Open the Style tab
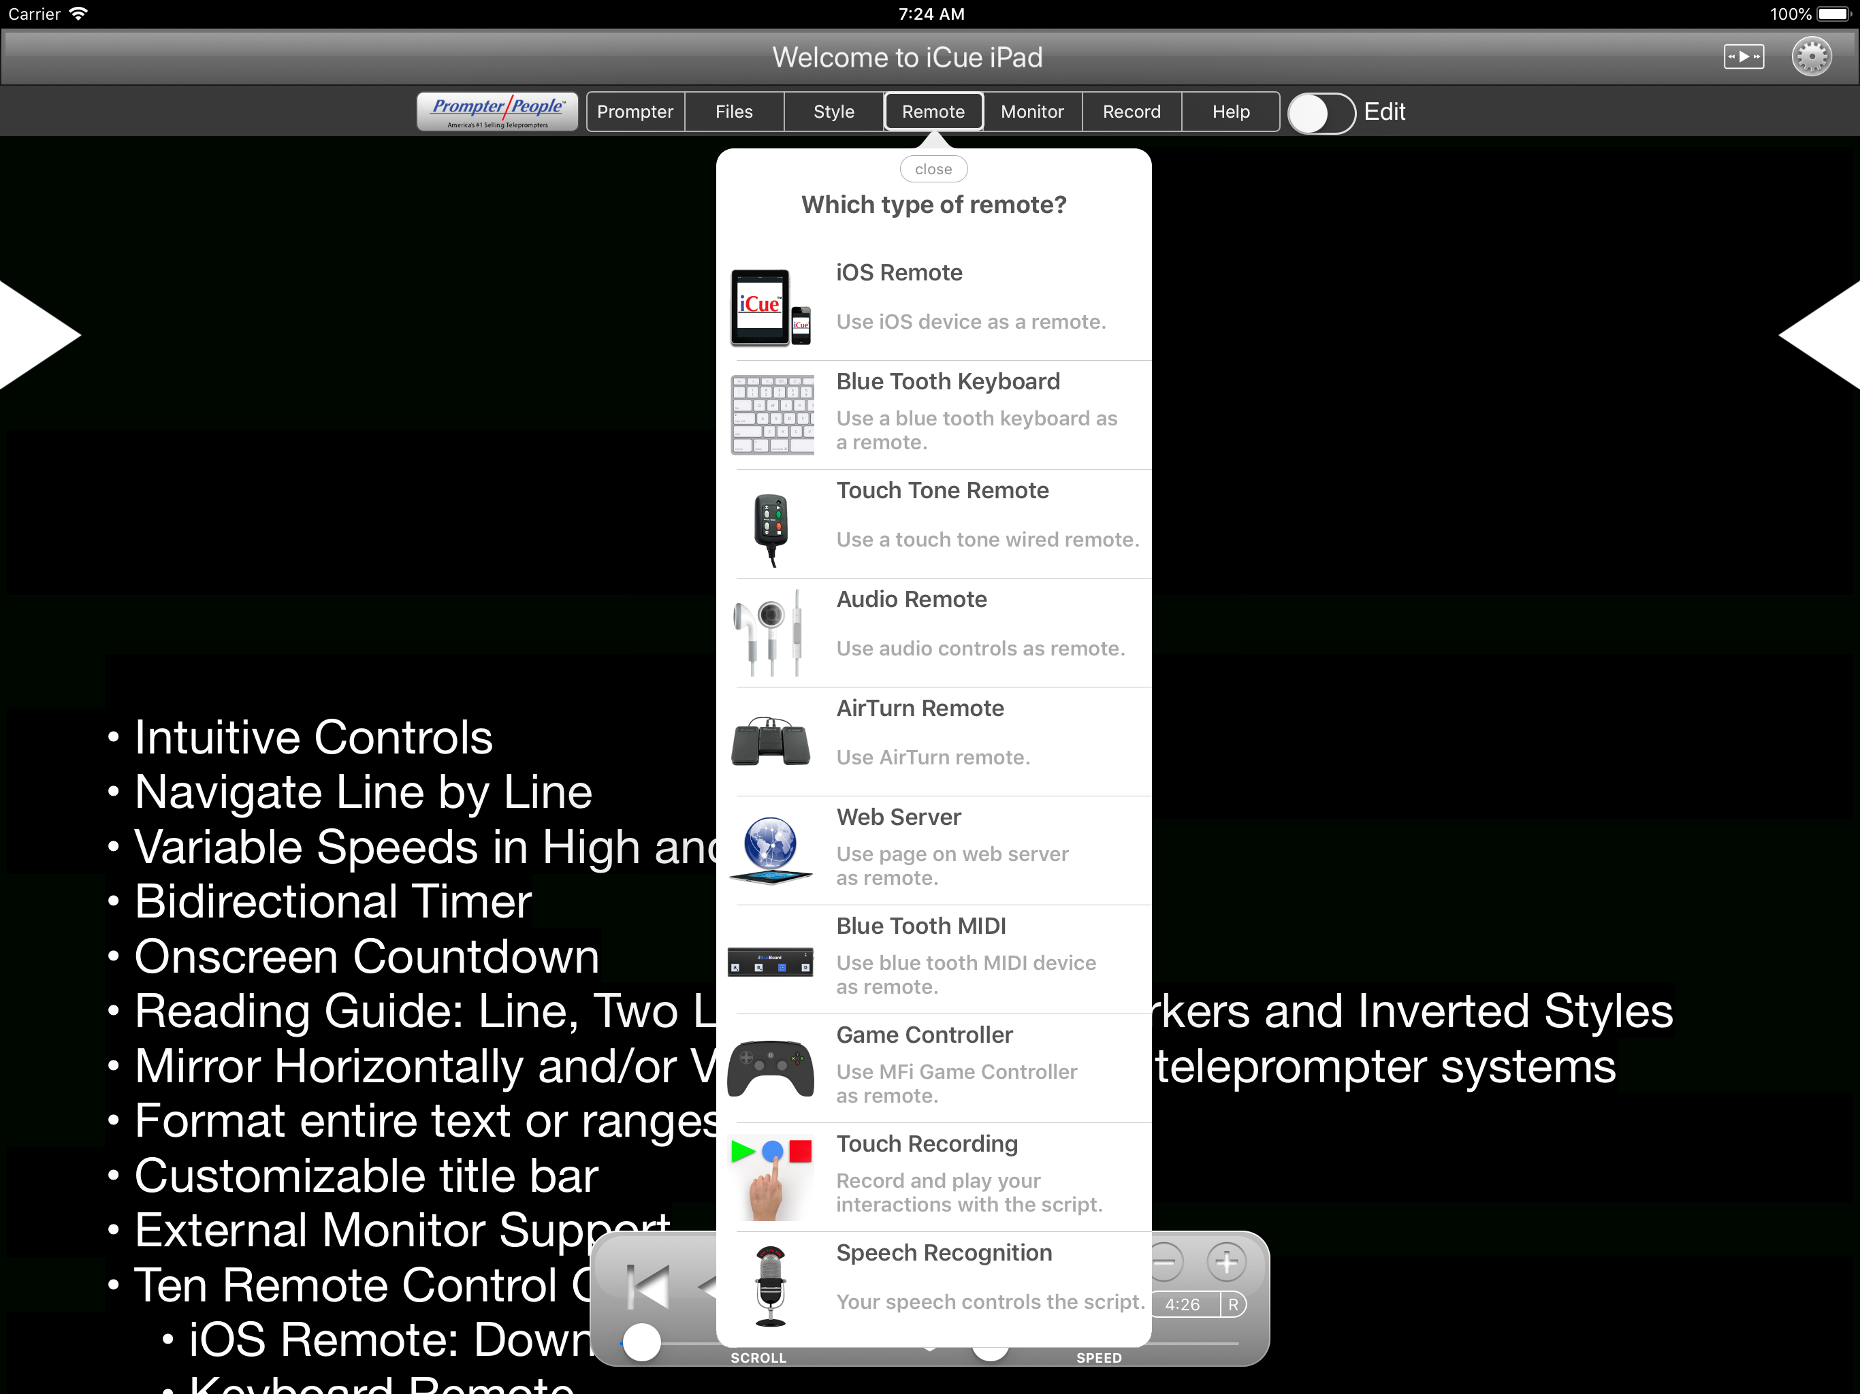1860x1394 pixels. click(833, 112)
